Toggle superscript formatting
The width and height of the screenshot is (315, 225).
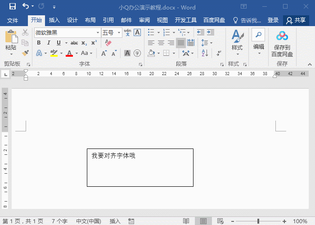click(x=94, y=43)
